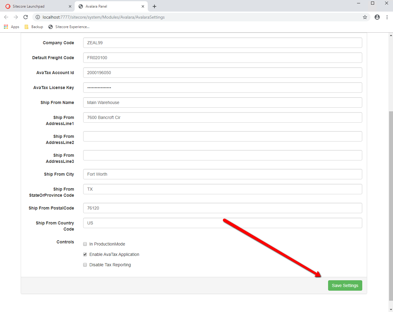
Task: Open a new browser tab
Action: coord(154,6)
